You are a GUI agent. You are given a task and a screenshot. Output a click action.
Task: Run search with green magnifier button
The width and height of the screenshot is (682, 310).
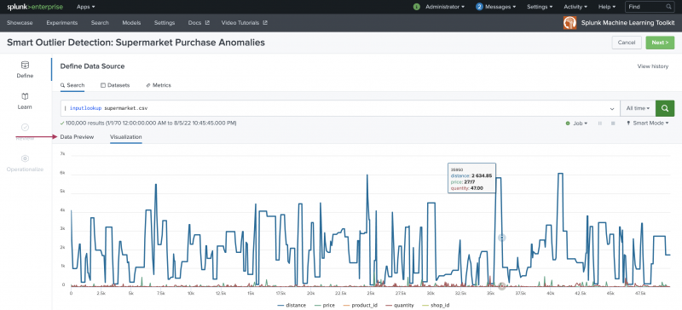(x=665, y=108)
